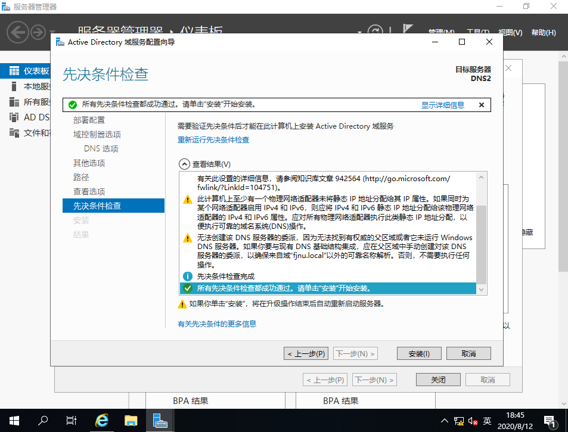Select 域控制器选项 step in sidebar
This screenshot has height=432, width=568.
click(x=97, y=134)
